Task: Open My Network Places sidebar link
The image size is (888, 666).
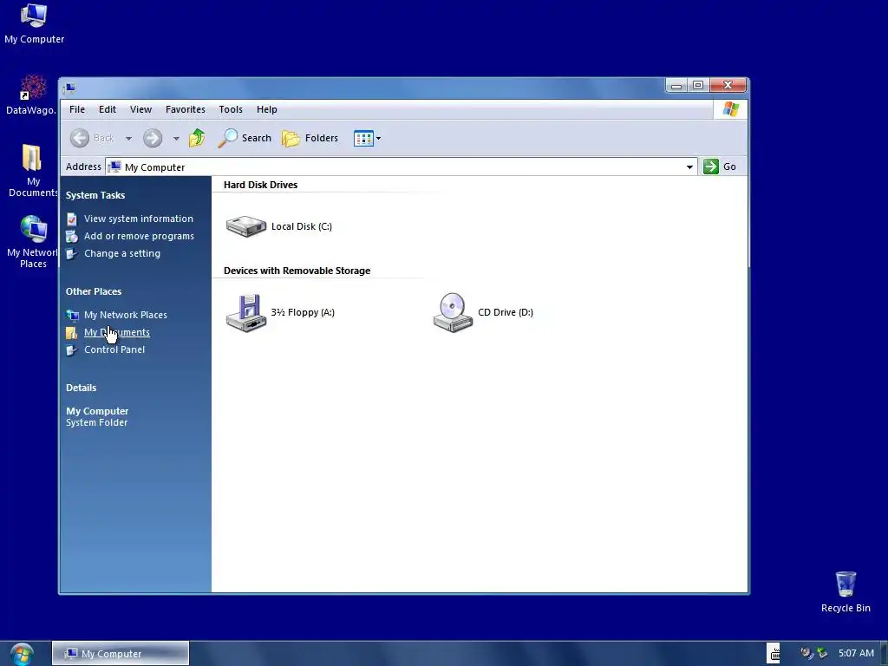Action: pyautogui.click(x=126, y=315)
